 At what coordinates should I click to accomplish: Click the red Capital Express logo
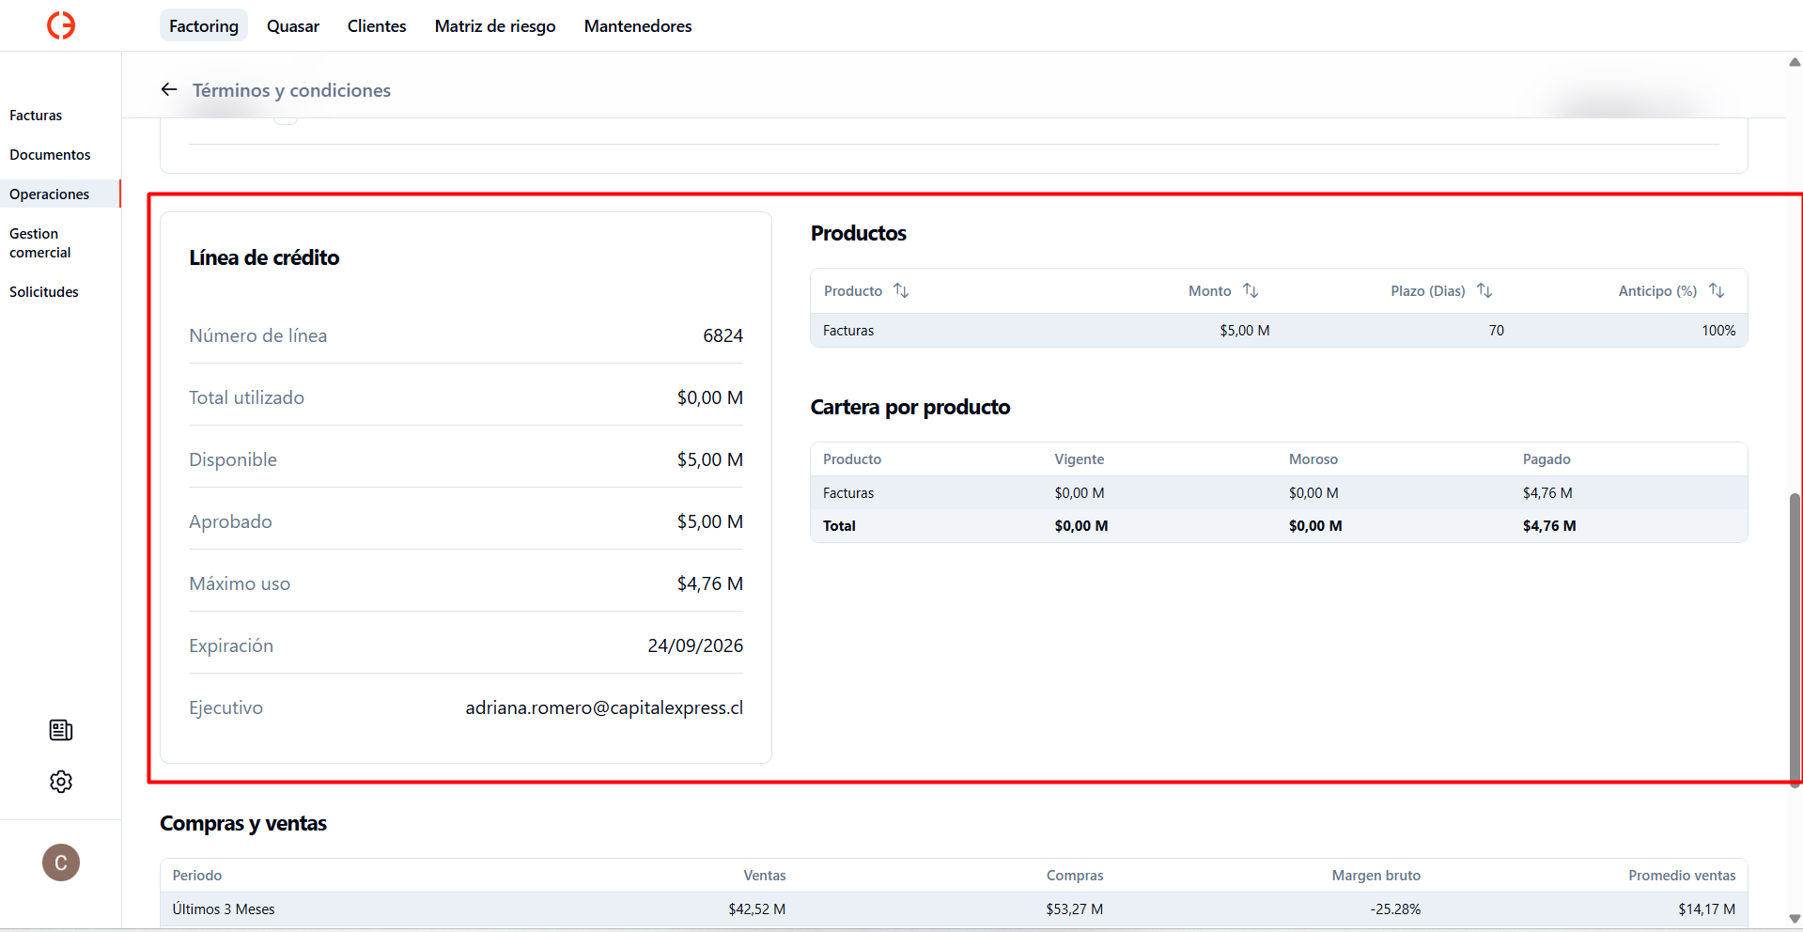click(61, 25)
